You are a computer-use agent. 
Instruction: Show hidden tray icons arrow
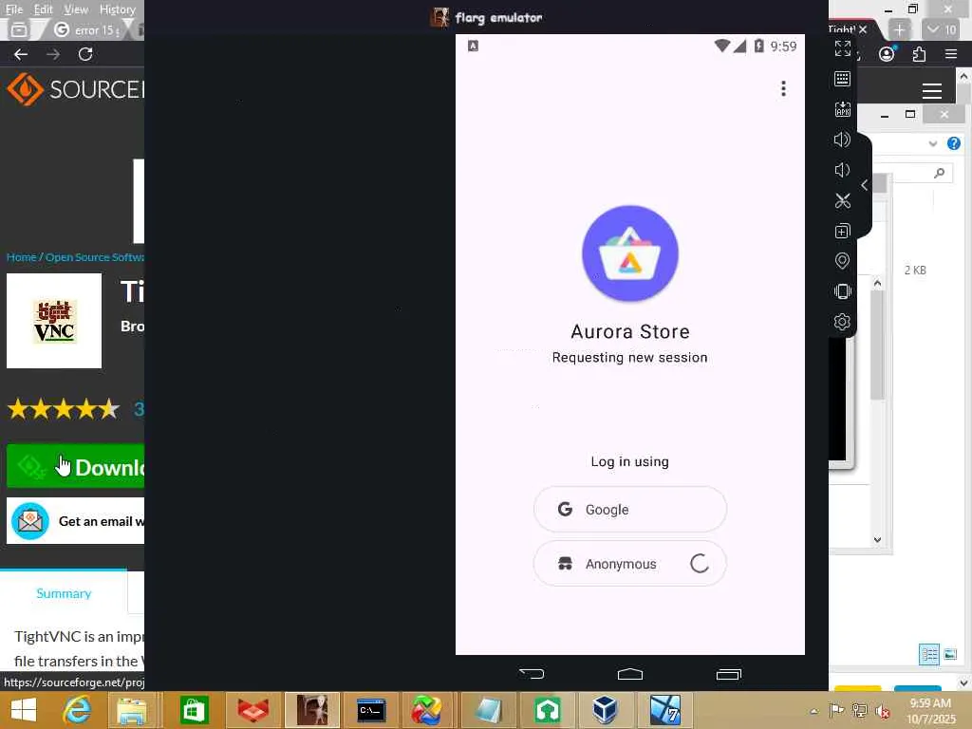tap(813, 711)
